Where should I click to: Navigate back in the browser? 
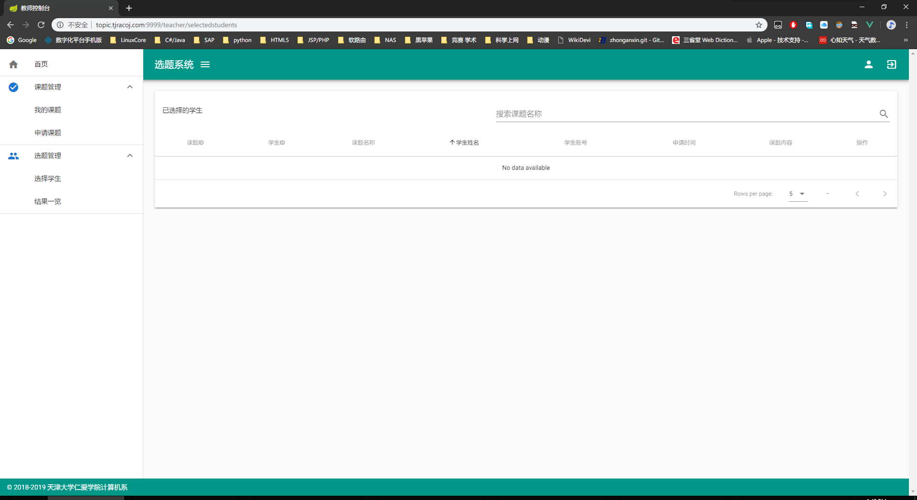pyautogui.click(x=11, y=25)
